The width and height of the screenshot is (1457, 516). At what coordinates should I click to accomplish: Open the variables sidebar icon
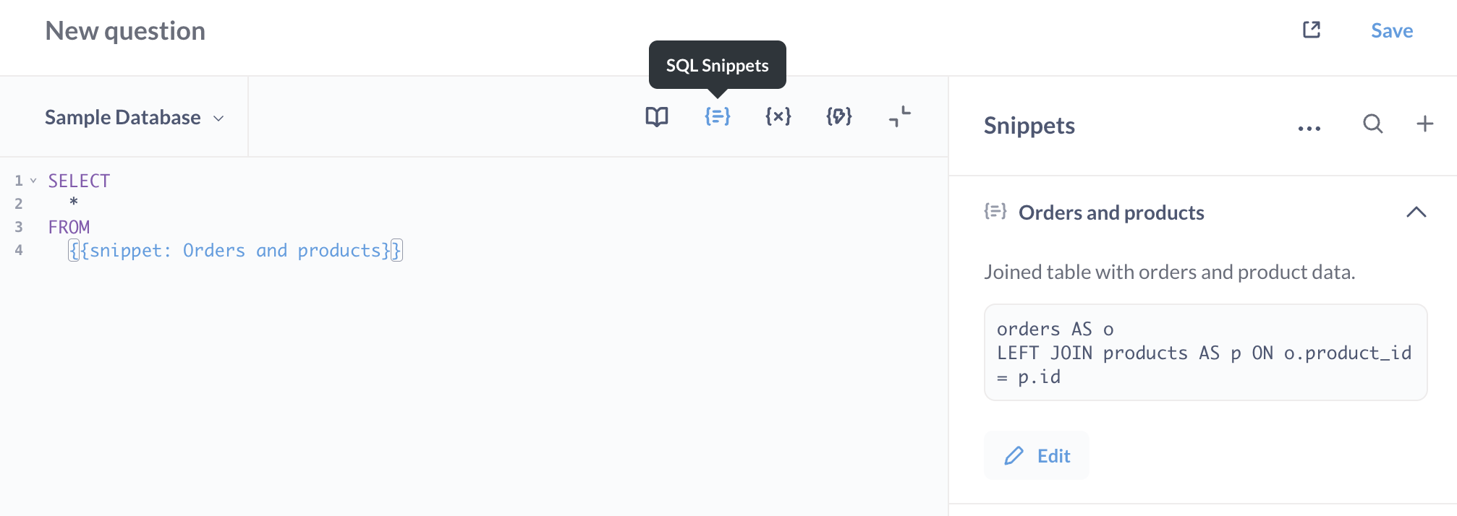[x=777, y=116]
